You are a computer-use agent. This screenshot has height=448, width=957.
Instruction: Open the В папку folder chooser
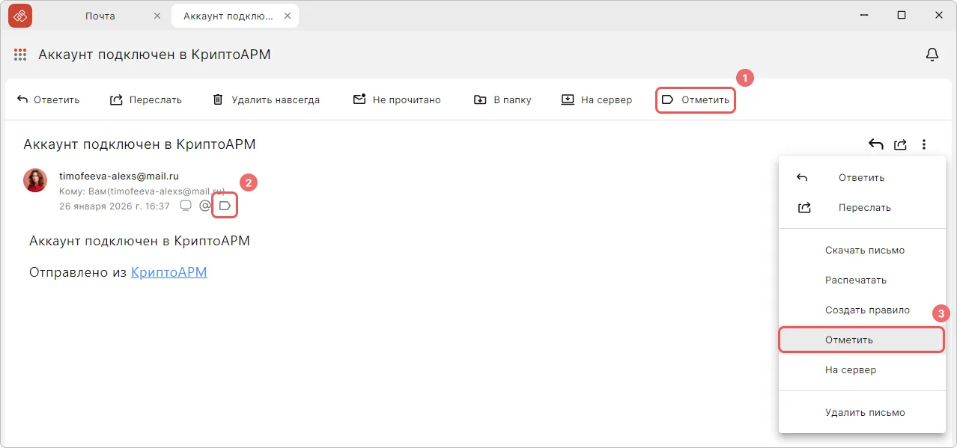[x=502, y=99]
